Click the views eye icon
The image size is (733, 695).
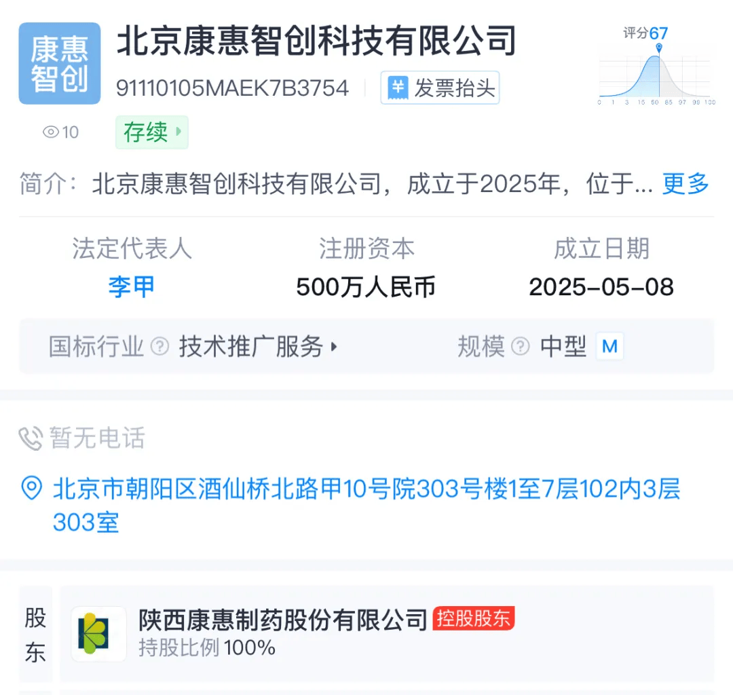click(x=50, y=132)
